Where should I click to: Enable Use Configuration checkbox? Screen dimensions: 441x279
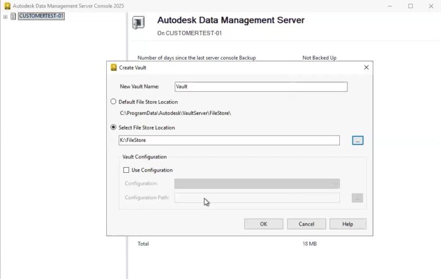tap(126, 170)
